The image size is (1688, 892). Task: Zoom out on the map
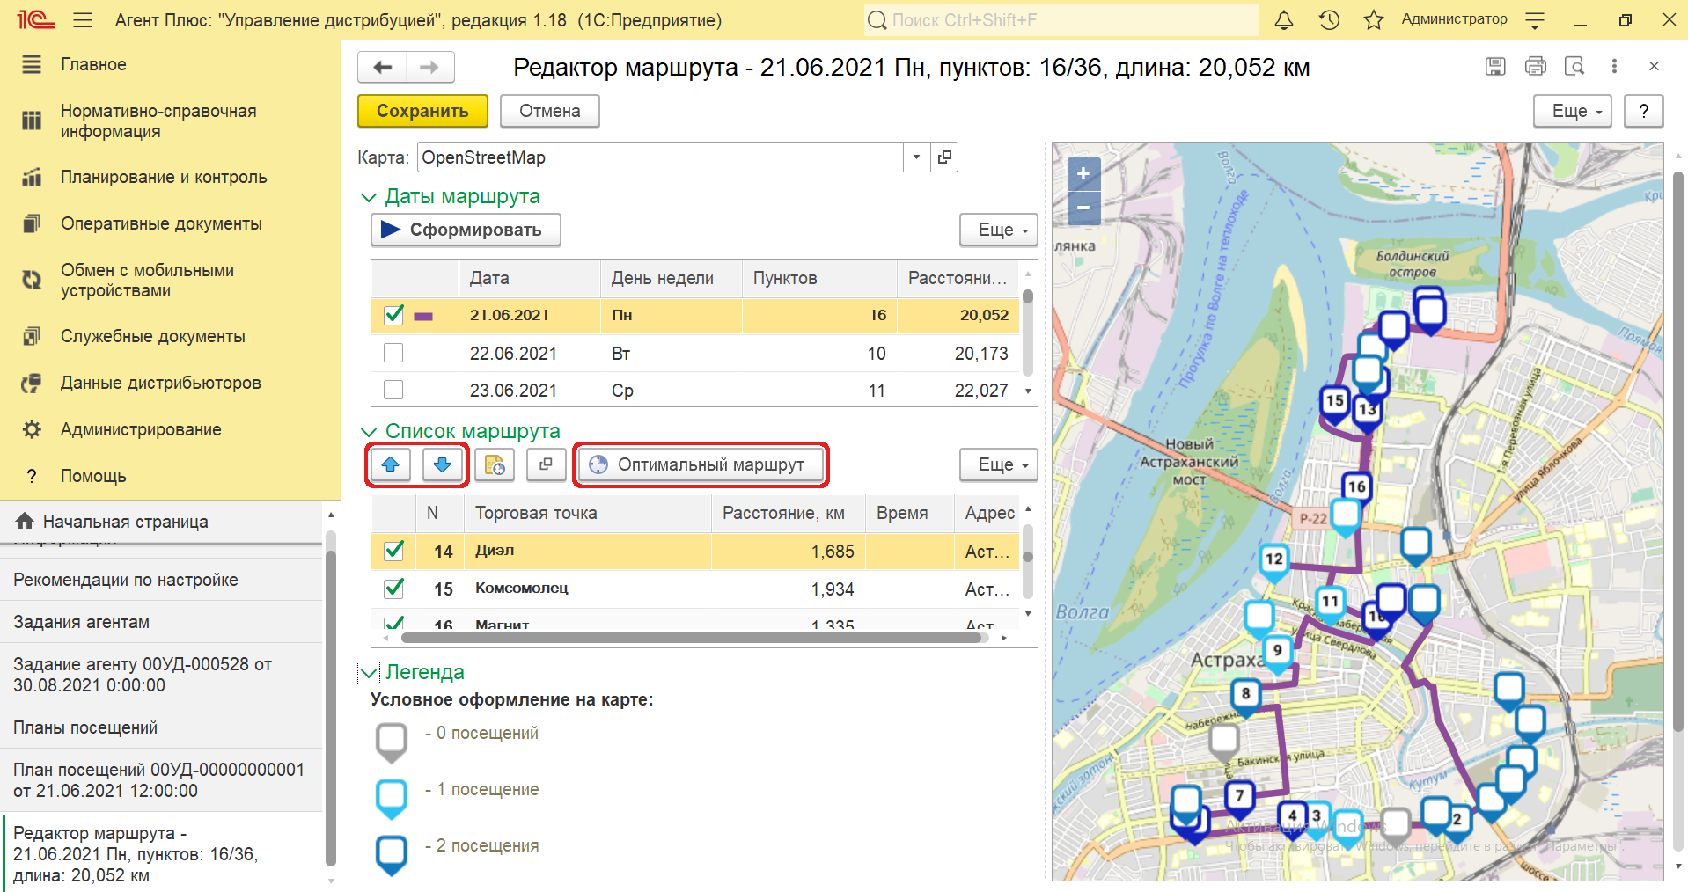coord(1083,208)
